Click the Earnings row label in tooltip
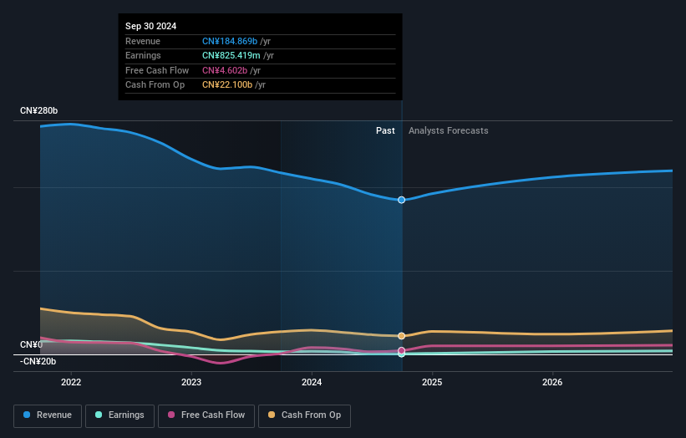Screen dimensions: 686x438 pos(143,55)
